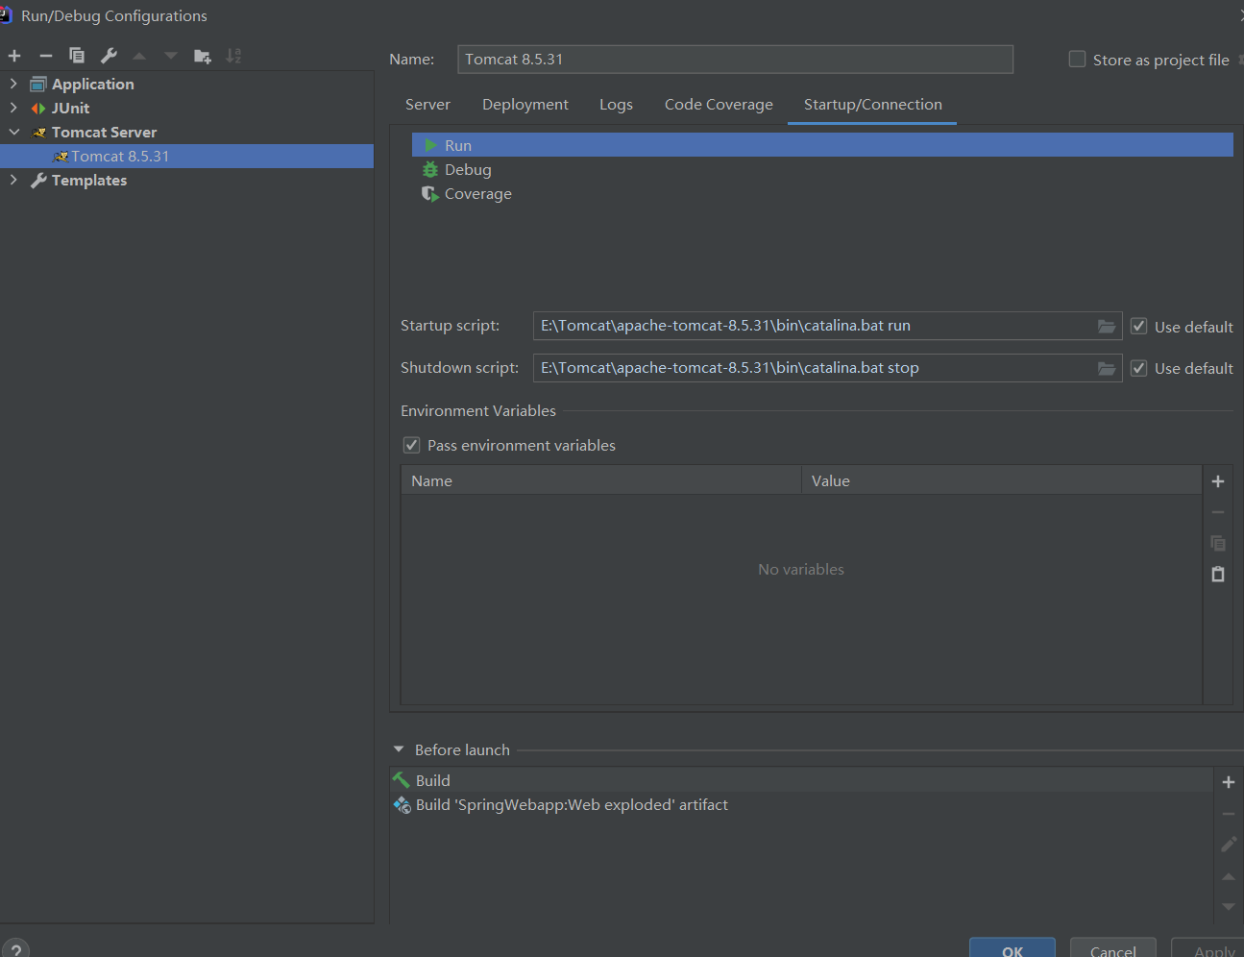Open edit templates wrench icon in toolbar
The height and width of the screenshot is (957, 1244).
pyautogui.click(x=109, y=56)
